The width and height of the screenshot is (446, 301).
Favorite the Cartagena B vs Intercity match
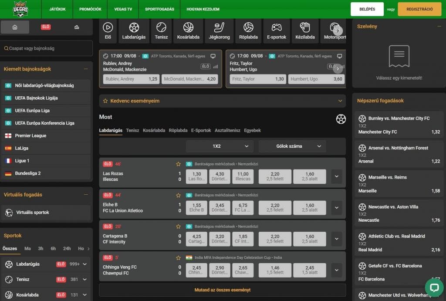point(178,227)
